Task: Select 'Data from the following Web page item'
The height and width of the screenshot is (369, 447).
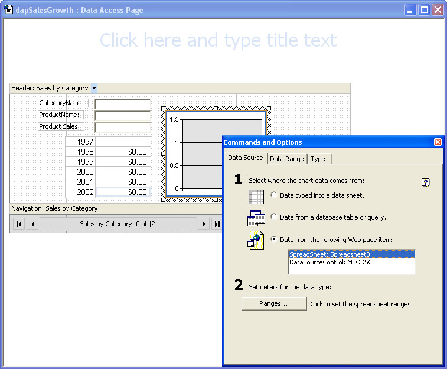Action: pos(274,239)
